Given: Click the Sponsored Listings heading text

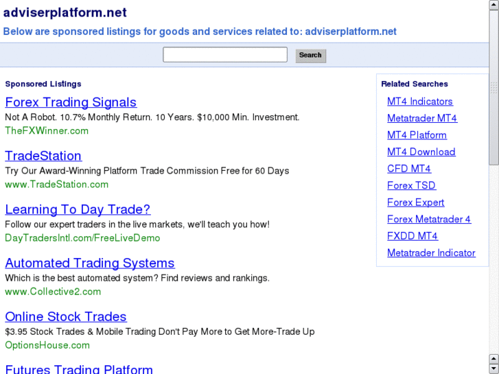Looking at the screenshot, I should [x=43, y=84].
